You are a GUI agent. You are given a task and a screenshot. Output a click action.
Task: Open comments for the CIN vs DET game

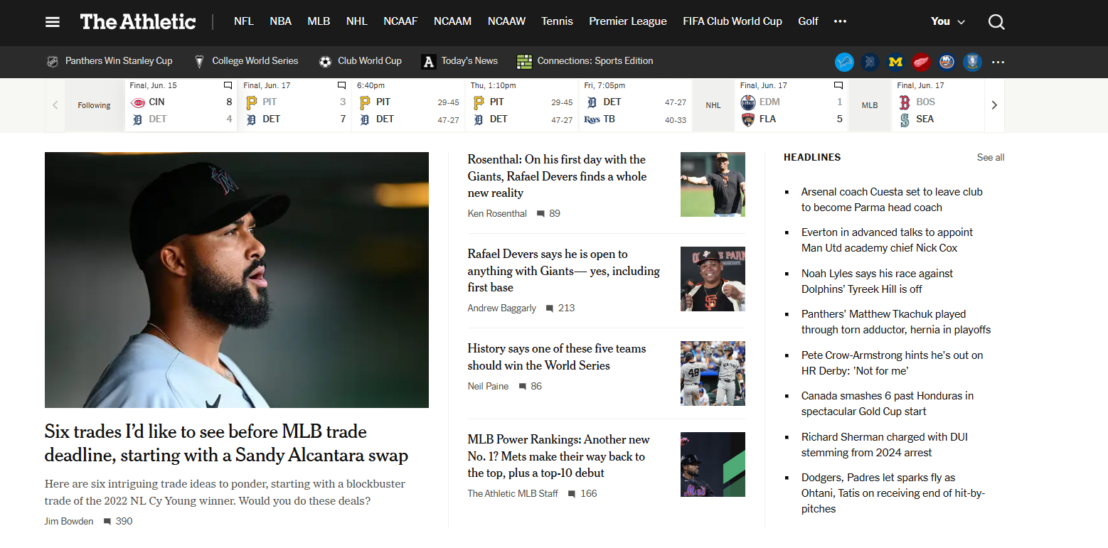[x=228, y=86]
